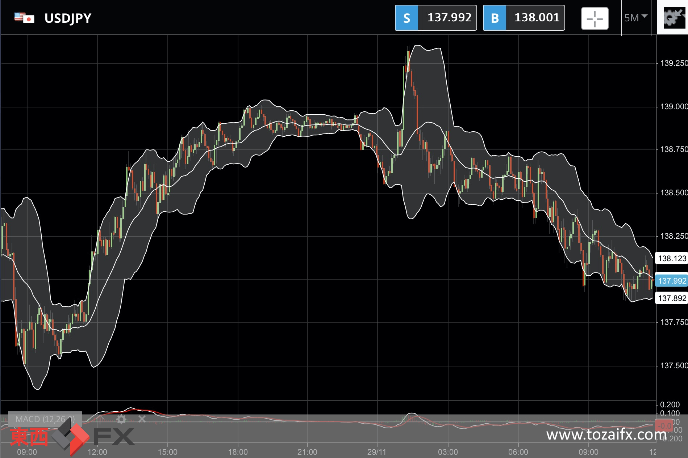The height and width of the screenshot is (458, 688).
Task: Remove the MACD indicator with X
Action: click(x=142, y=419)
